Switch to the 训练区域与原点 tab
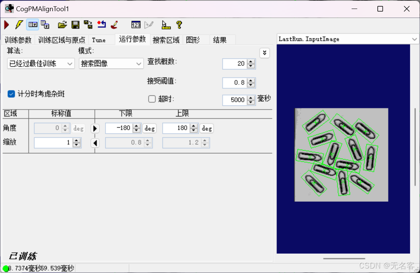The width and height of the screenshot is (420, 273). point(62,40)
